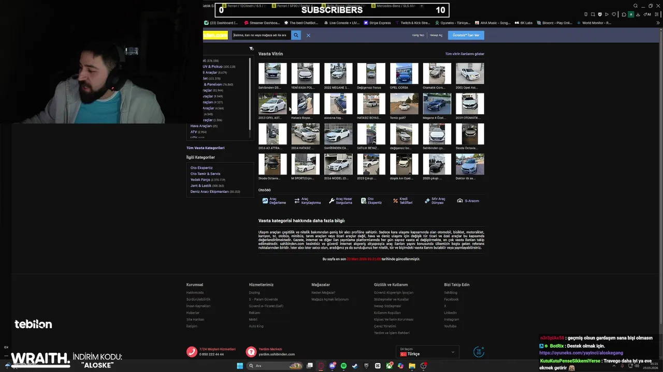Open the Stripe Express bookmark
Screen dimensions: 663x372
point(378,23)
